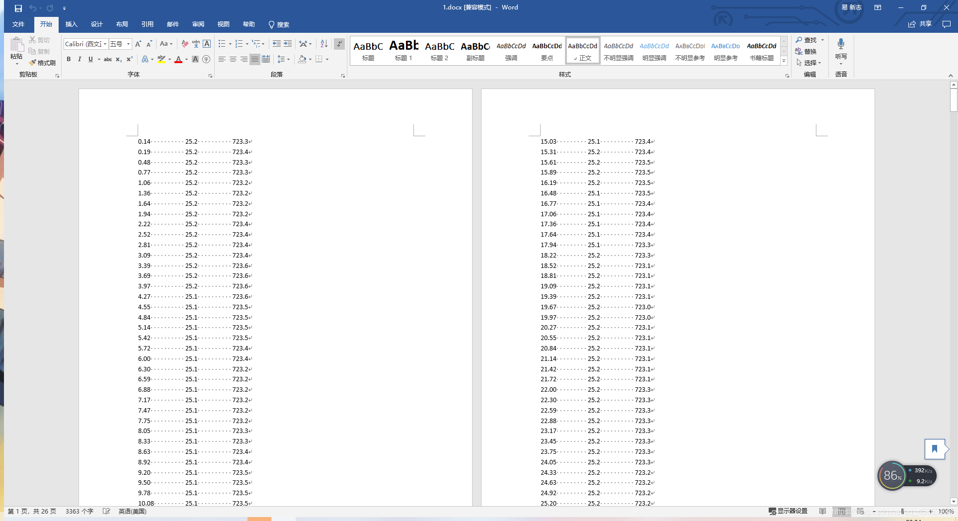Click the Sort A-Z icon
Image resolution: width=958 pixels, height=521 pixels.
pos(324,44)
